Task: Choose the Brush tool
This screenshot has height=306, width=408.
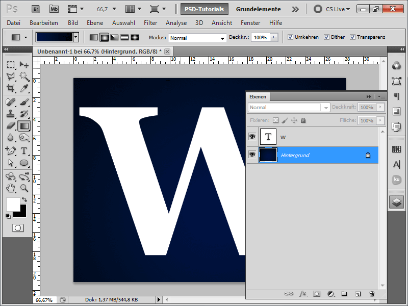Action: (24, 102)
